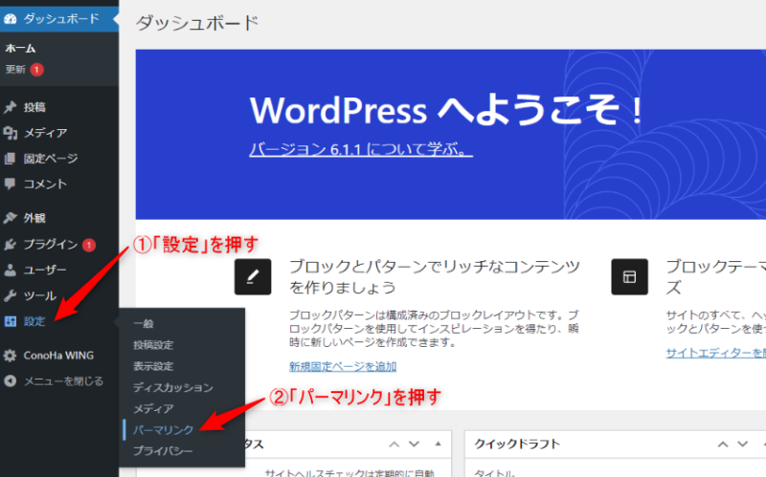This screenshot has height=477, width=766.
Task: Click the pencil edit icon tile
Action: (253, 276)
